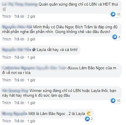Screen dimensions: 126x125
Task: Like the Quán quân xứng đáng comment via Thích
Action: [6, 17]
